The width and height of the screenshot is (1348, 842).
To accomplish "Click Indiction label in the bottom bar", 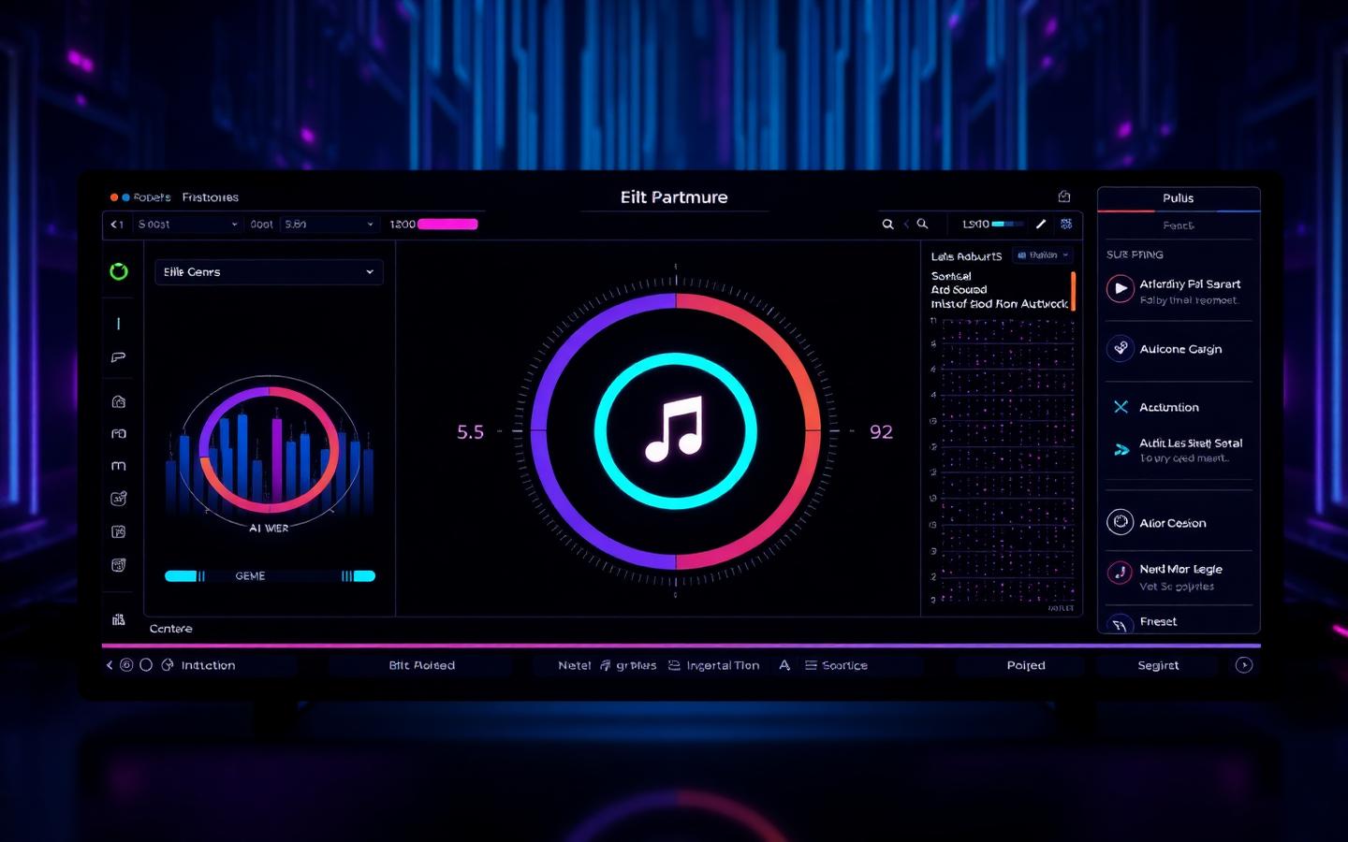I will (x=208, y=665).
